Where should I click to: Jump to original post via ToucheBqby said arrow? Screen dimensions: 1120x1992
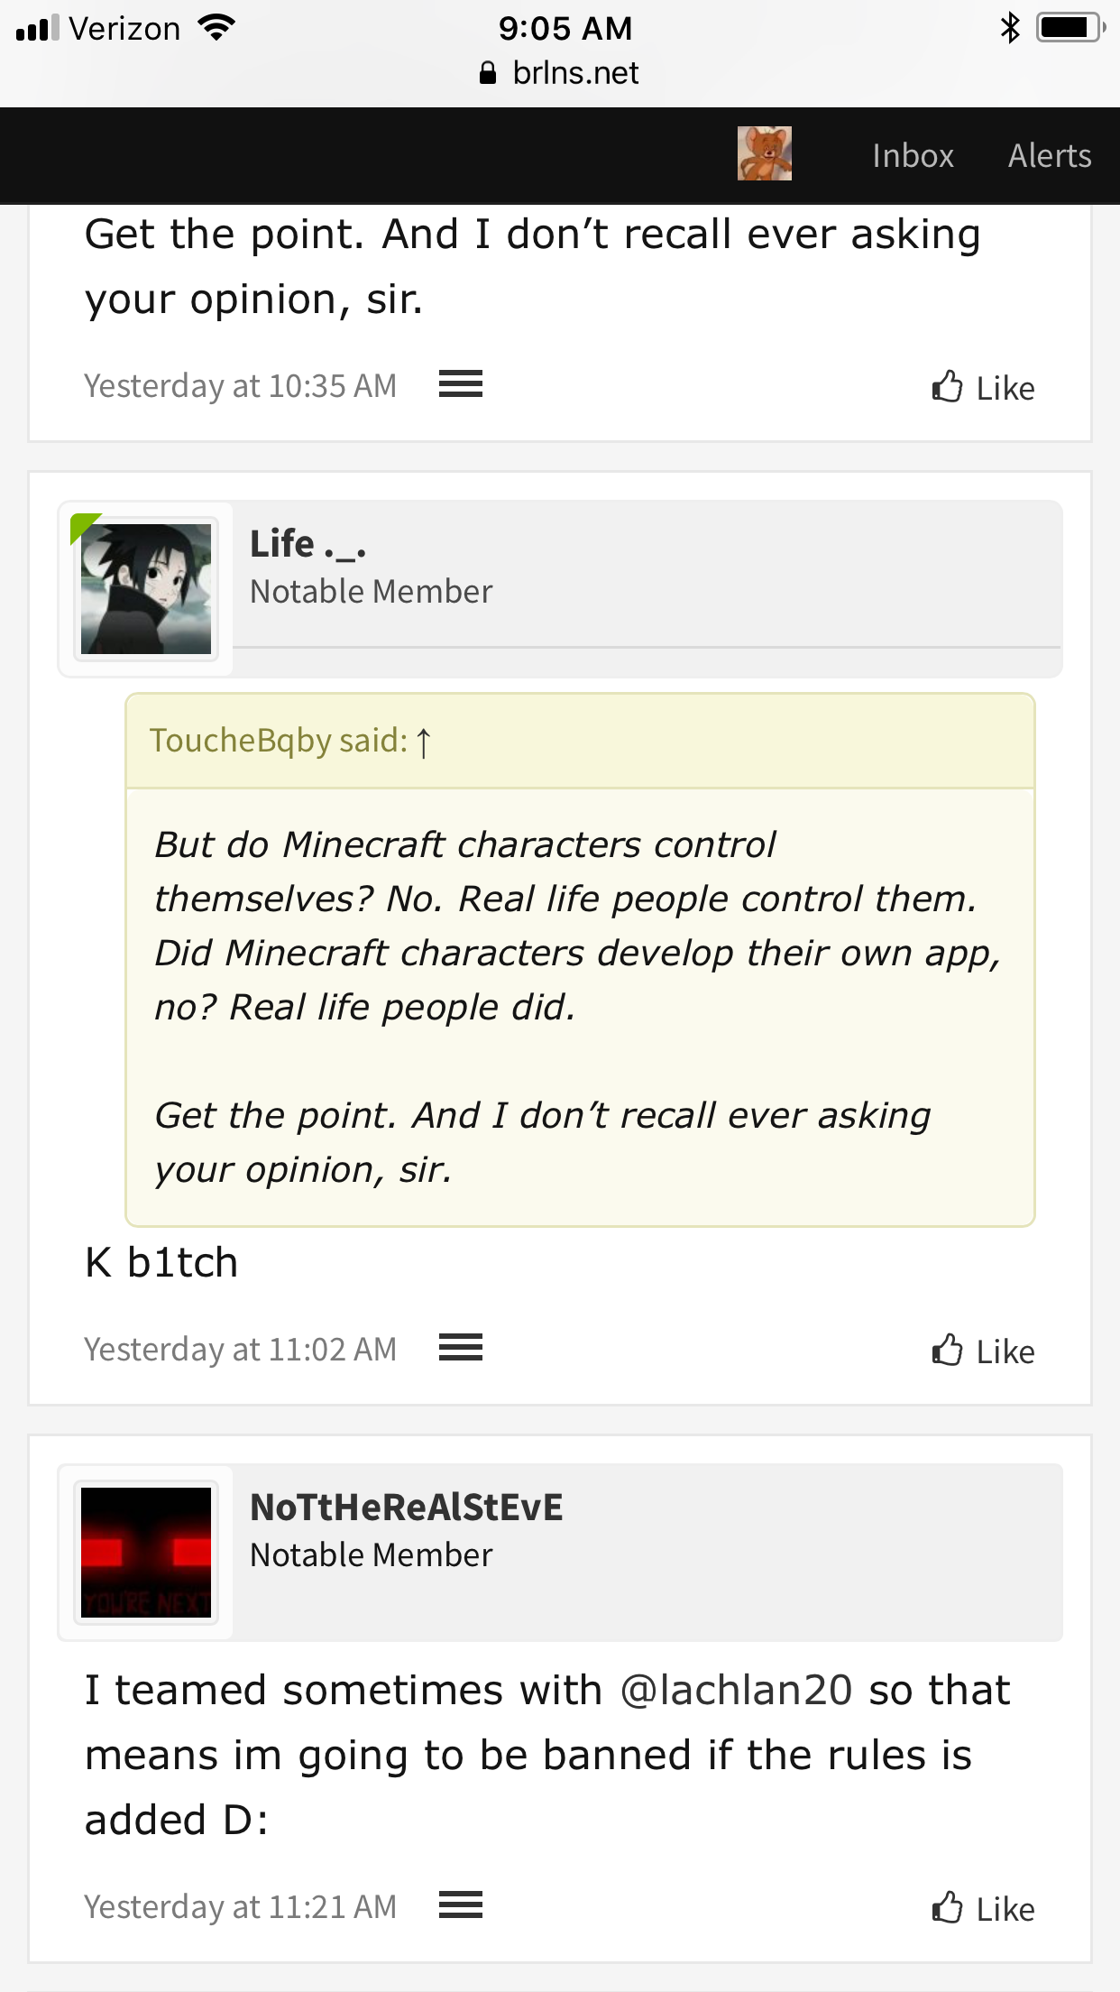pos(423,742)
